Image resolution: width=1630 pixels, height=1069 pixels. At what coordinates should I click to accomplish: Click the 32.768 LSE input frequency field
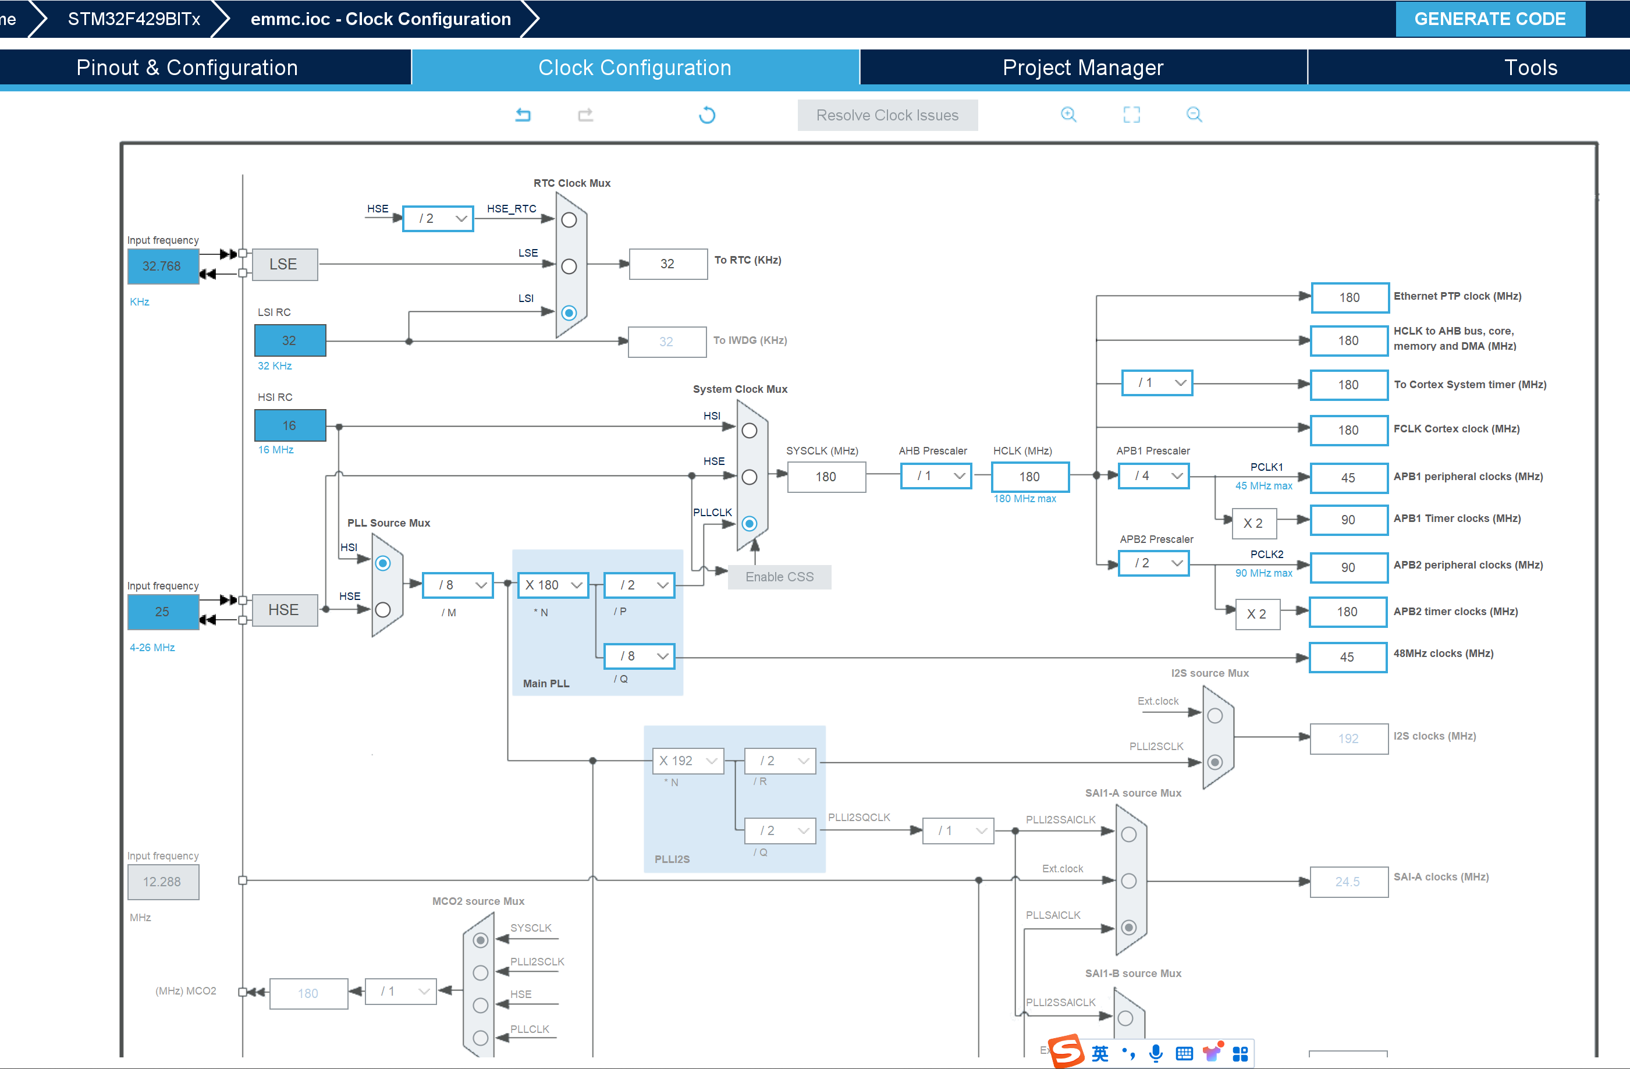[163, 266]
